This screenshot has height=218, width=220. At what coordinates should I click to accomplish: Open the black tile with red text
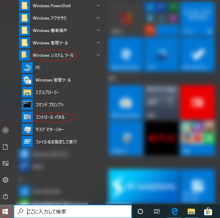(x=162, y=138)
